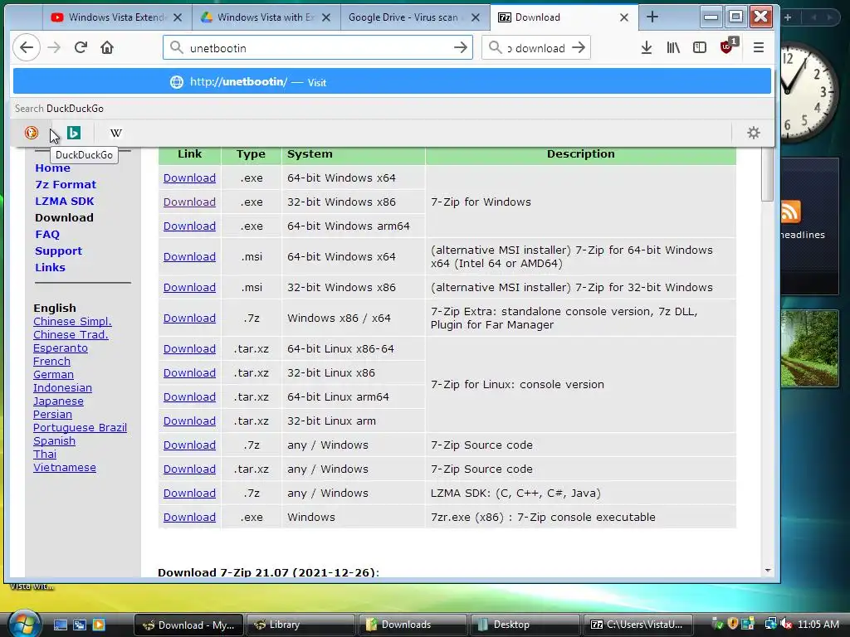Image resolution: width=850 pixels, height=637 pixels.
Task: Open the Library taskbar window
Action: click(x=300, y=625)
